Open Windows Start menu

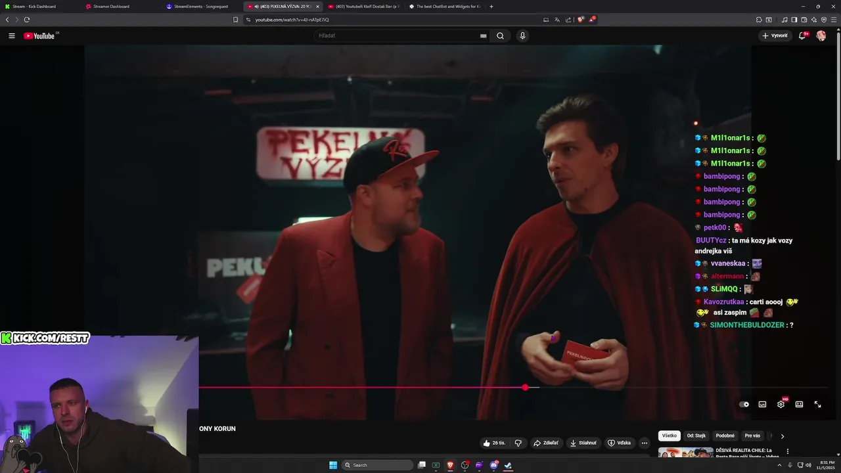point(333,465)
